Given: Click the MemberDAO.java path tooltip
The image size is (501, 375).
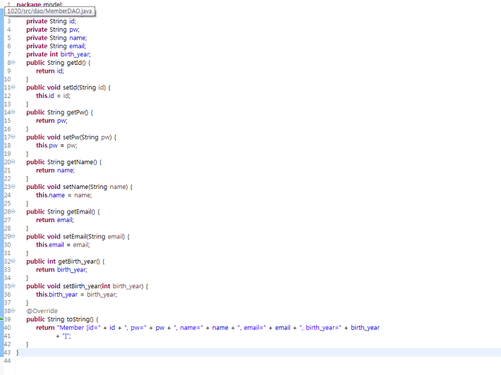Looking at the screenshot, I should (49, 11).
